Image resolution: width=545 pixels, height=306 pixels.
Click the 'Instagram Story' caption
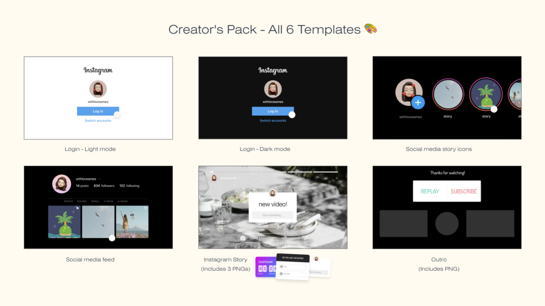click(x=225, y=259)
